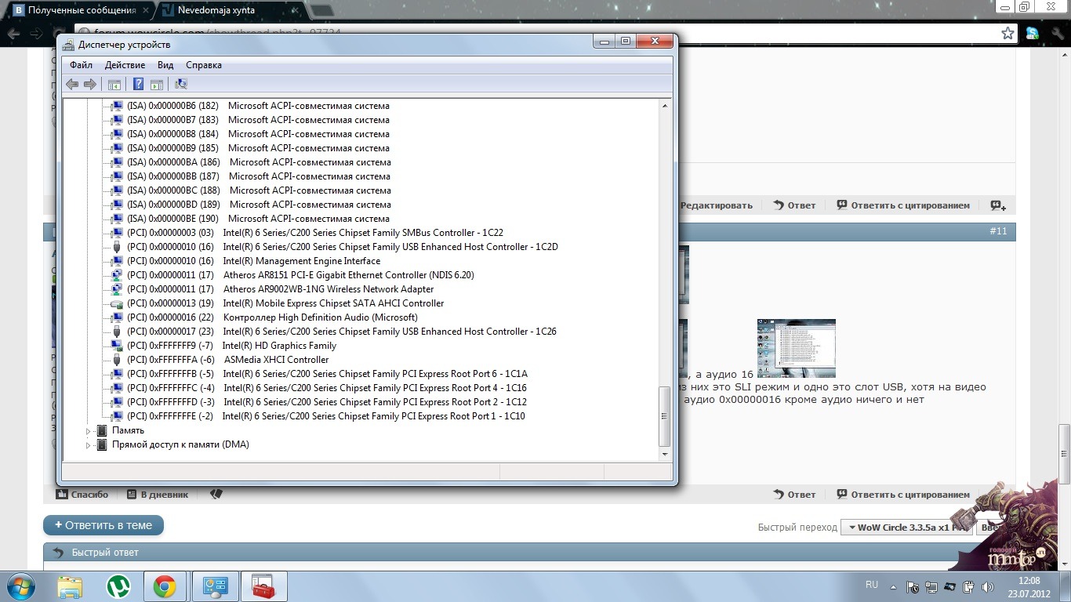
Task: Click Редактировать in the forum post
Action: coord(716,205)
